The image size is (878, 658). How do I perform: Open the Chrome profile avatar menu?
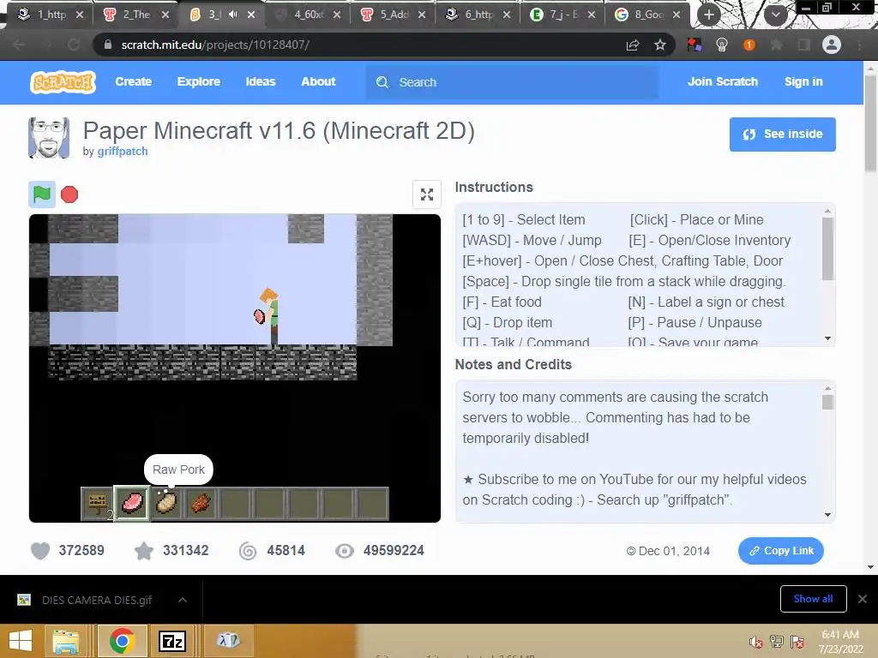[x=832, y=45]
